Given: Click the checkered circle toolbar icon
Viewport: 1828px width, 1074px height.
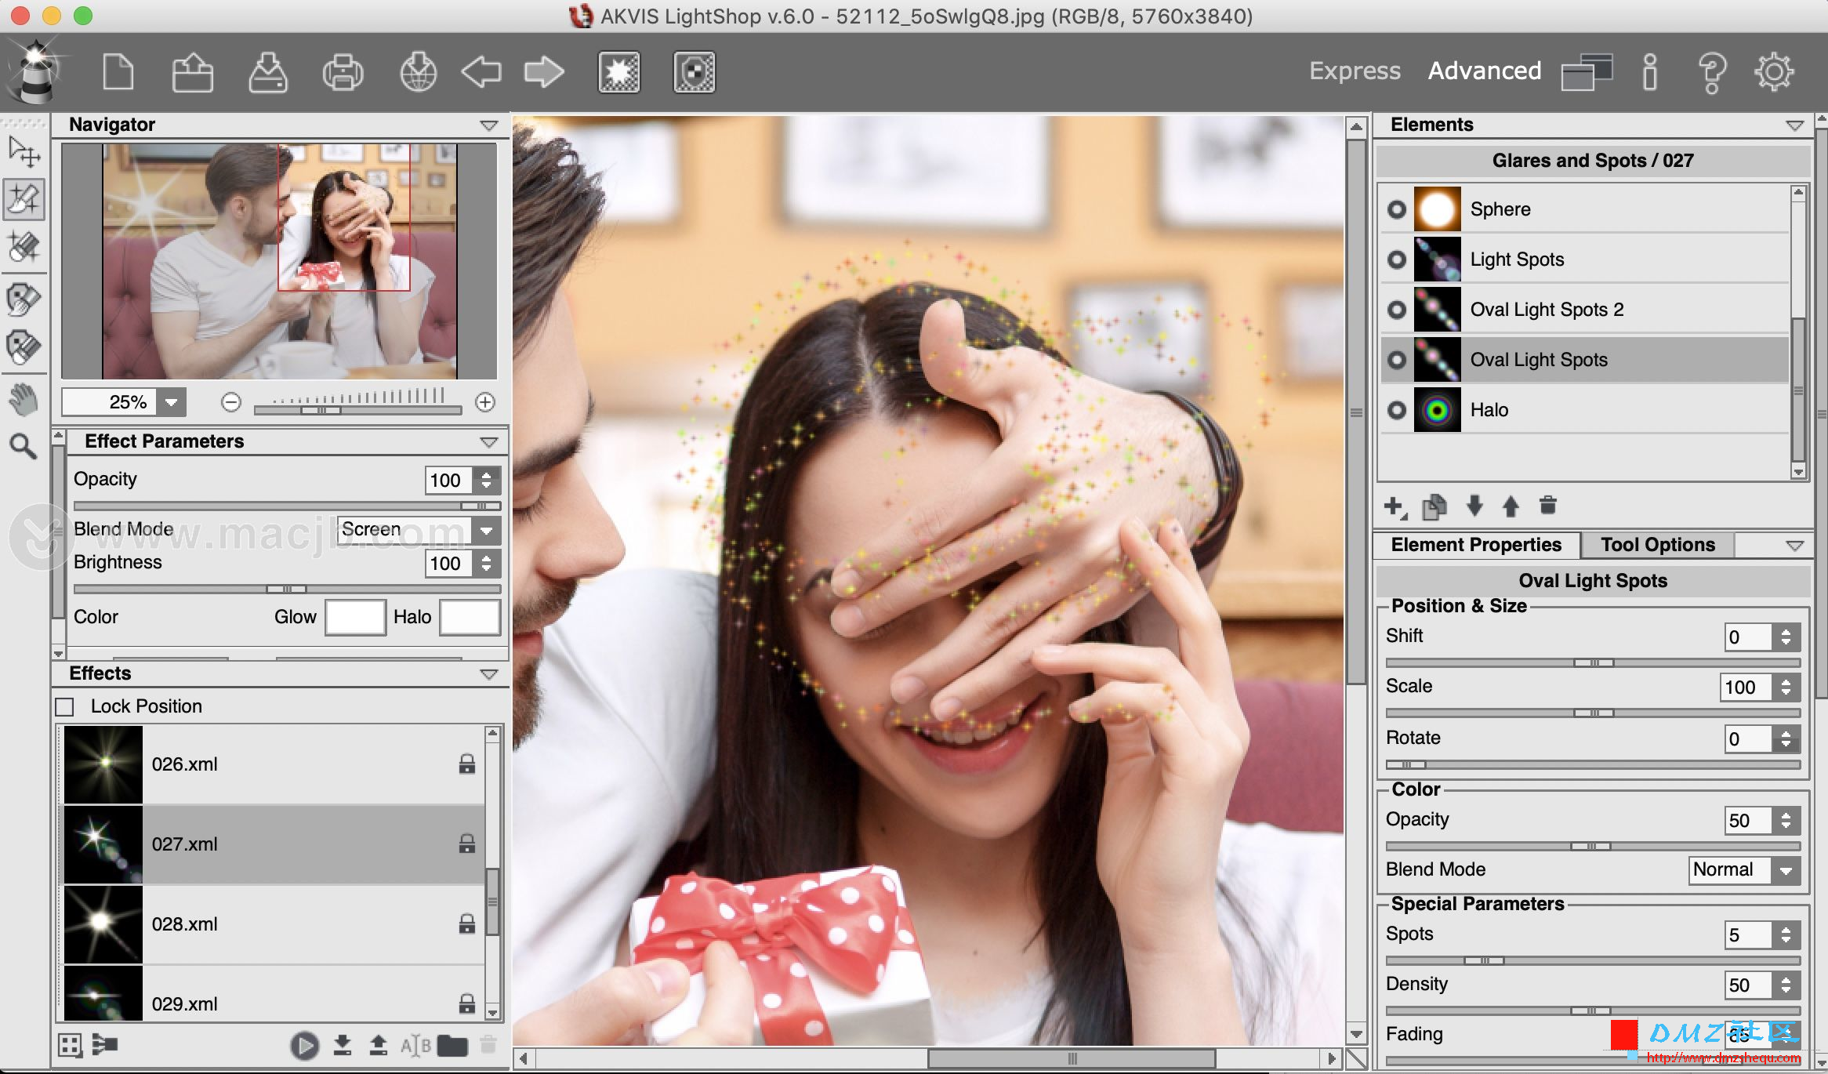Looking at the screenshot, I should tap(695, 73).
